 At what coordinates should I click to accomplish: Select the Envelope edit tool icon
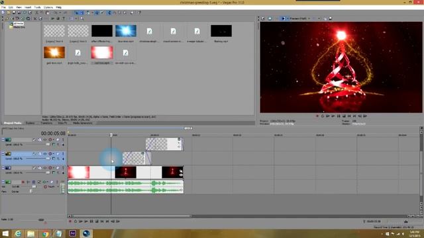(x=115, y=13)
